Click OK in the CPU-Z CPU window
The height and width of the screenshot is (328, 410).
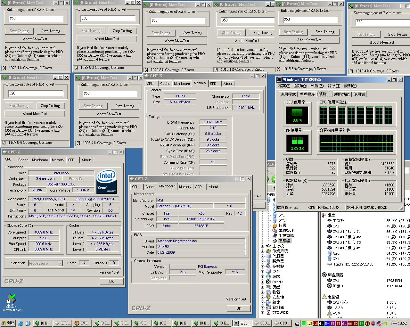tap(111, 282)
